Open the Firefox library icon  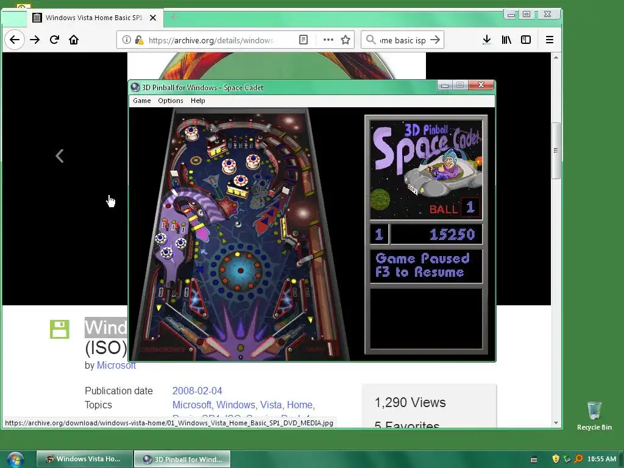click(506, 40)
